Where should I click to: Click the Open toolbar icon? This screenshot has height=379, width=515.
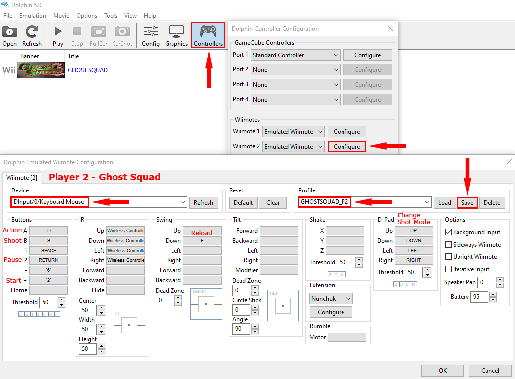pyautogui.click(x=9, y=36)
